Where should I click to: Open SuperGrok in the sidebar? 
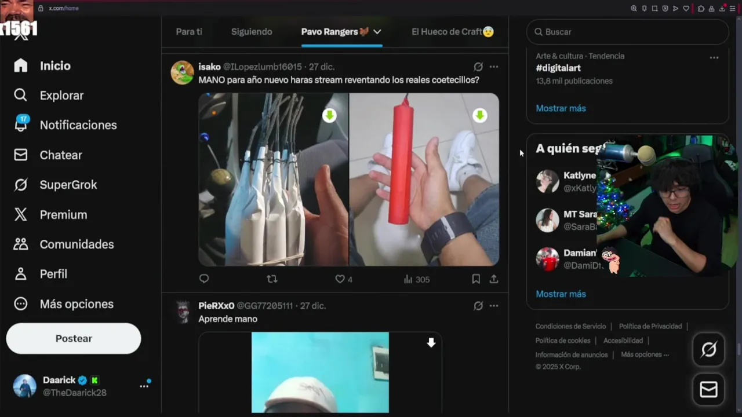(55, 185)
